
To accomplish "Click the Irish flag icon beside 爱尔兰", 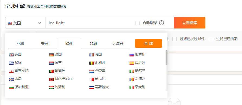I will coord(132,71).
